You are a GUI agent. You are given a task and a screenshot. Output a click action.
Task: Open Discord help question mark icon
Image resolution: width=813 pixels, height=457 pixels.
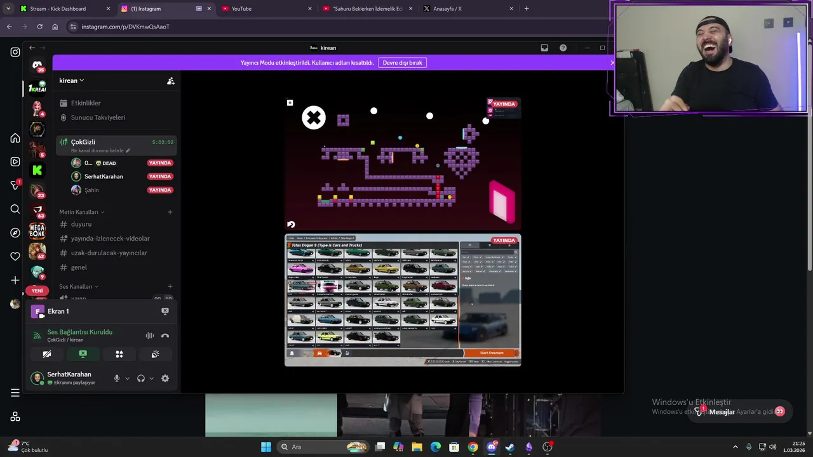563,48
